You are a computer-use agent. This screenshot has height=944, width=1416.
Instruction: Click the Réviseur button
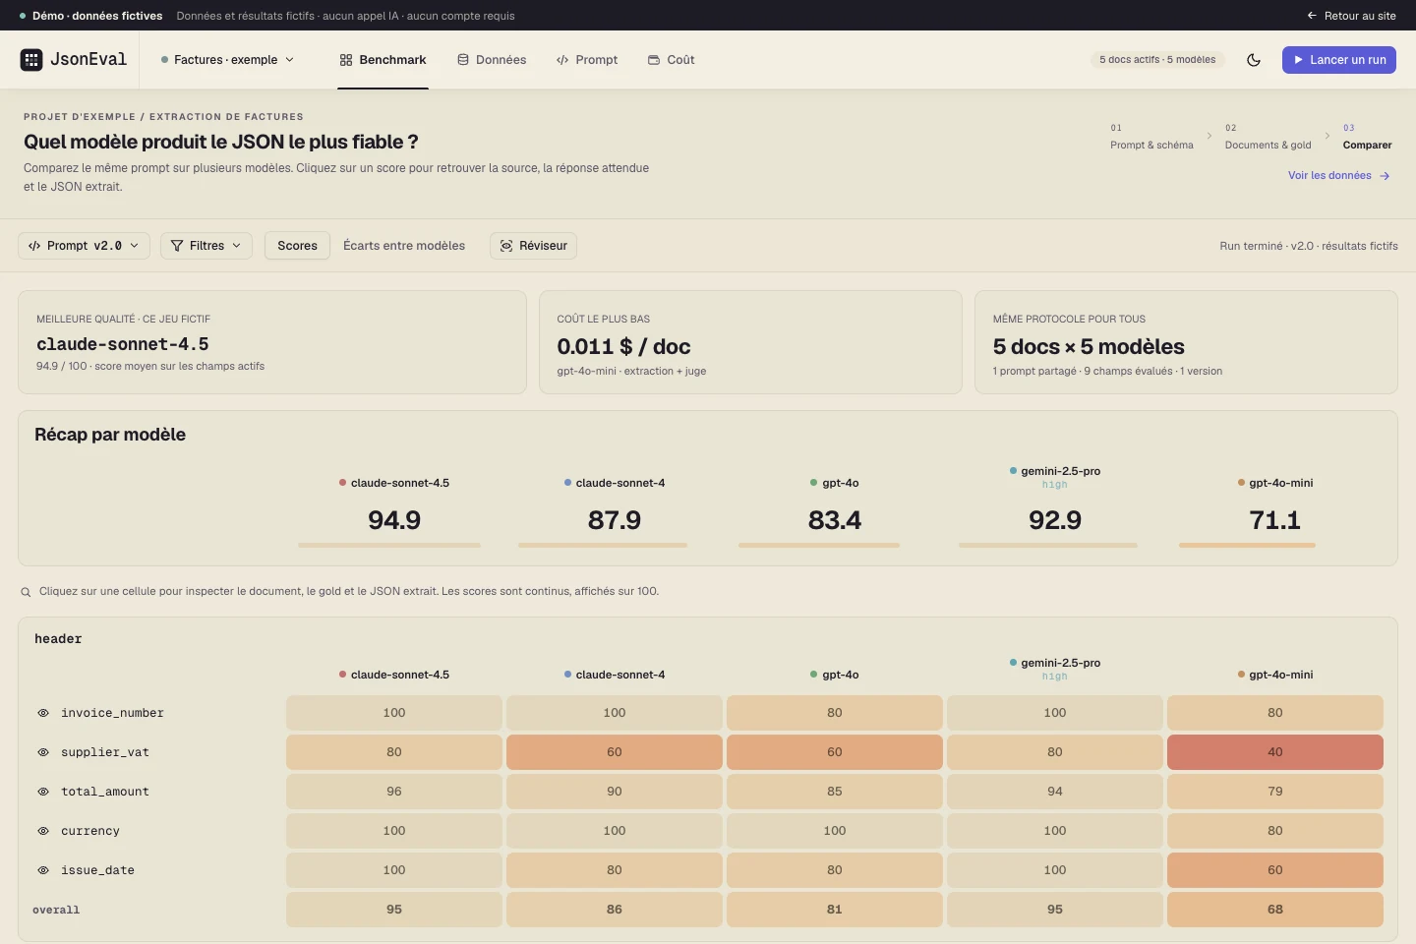pyautogui.click(x=533, y=246)
